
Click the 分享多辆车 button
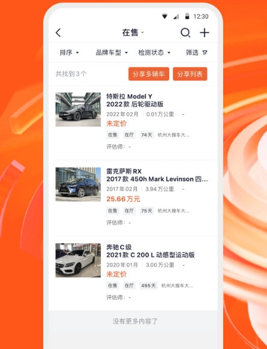point(149,74)
